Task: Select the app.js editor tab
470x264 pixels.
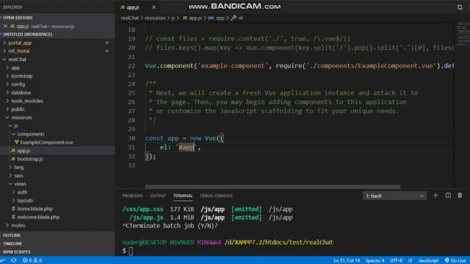Action: click(133, 7)
